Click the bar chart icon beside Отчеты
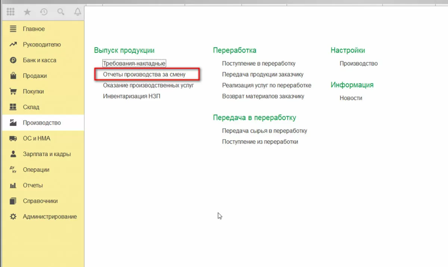The height and width of the screenshot is (267, 448). (13, 185)
